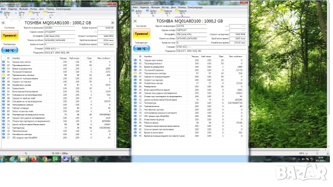Select the G: disk tab in right window
The height and width of the screenshot is (187, 333).
tap(182, 12)
